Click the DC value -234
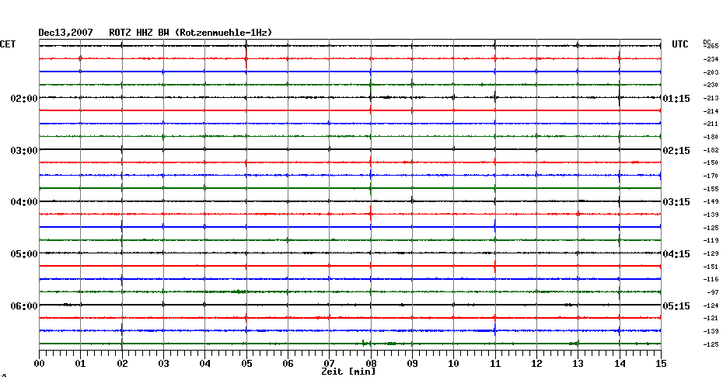The image size is (723, 384). pos(711,60)
